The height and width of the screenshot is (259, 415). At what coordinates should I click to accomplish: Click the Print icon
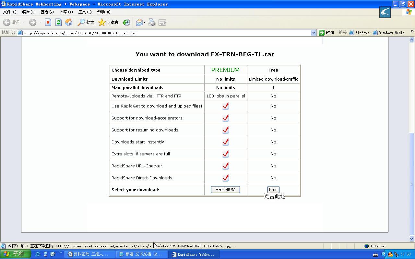(x=152, y=22)
